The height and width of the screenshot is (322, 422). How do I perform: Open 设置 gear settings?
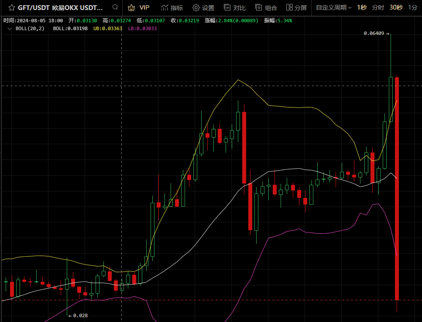coord(203,7)
